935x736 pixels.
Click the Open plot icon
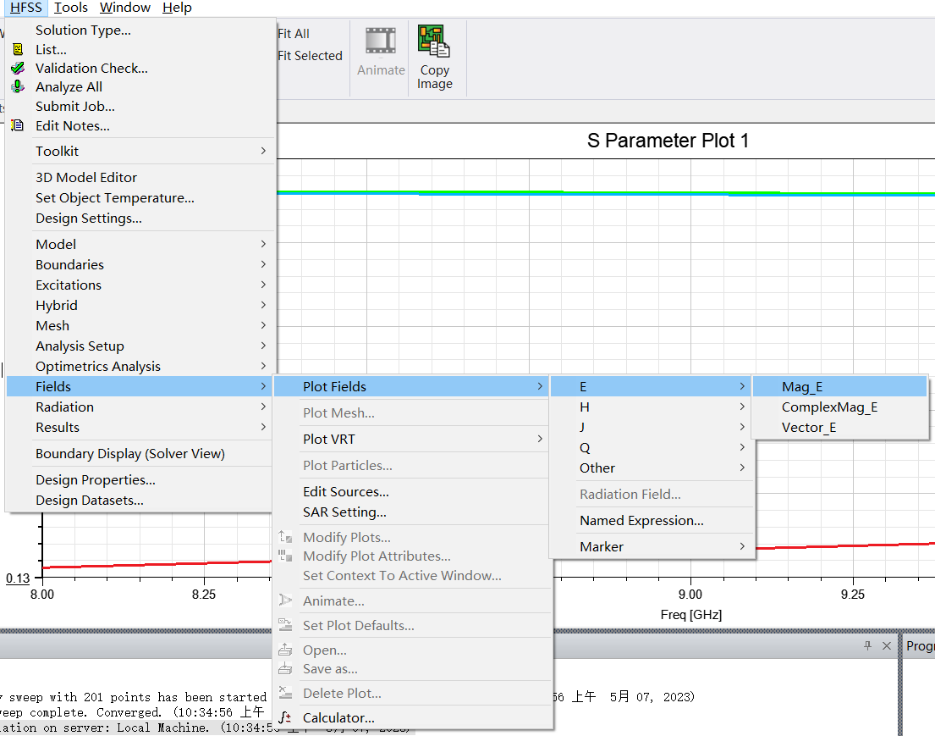286,650
